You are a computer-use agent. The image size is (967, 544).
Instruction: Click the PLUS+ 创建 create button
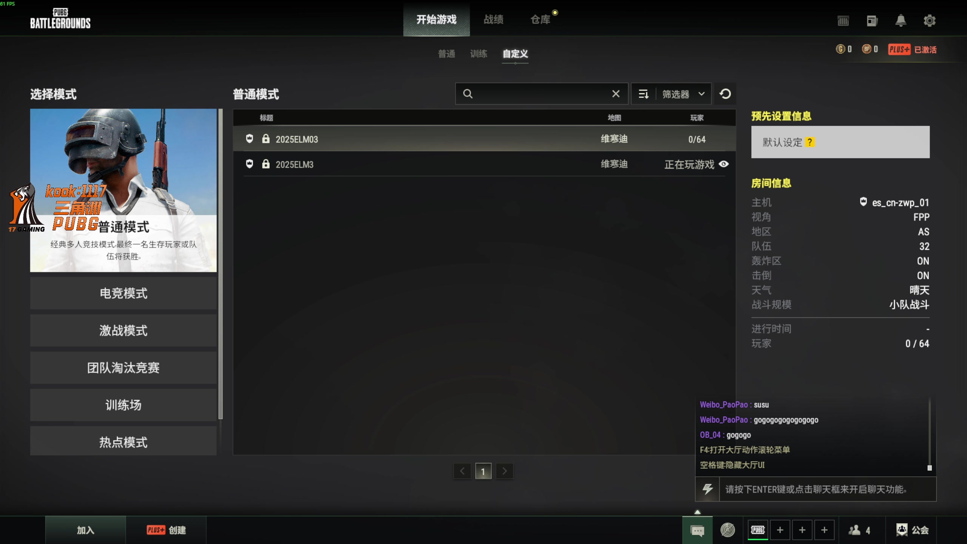[x=166, y=530]
